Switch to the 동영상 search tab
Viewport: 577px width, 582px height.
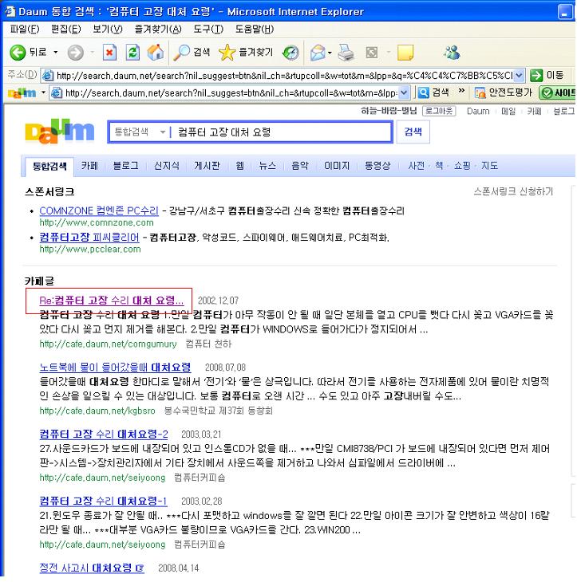(377, 166)
